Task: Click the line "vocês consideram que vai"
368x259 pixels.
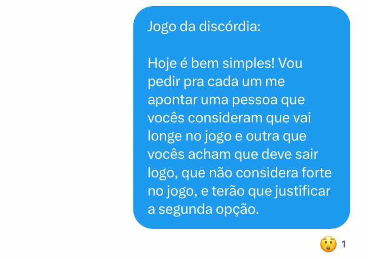Action: (x=229, y=118)
